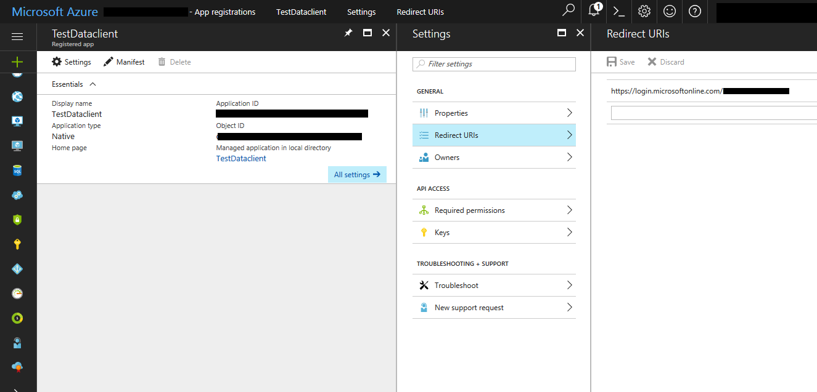This screenshot has height=392, width=817.
Task: Select Redirect URIs in the settings list
Action: 494,135
